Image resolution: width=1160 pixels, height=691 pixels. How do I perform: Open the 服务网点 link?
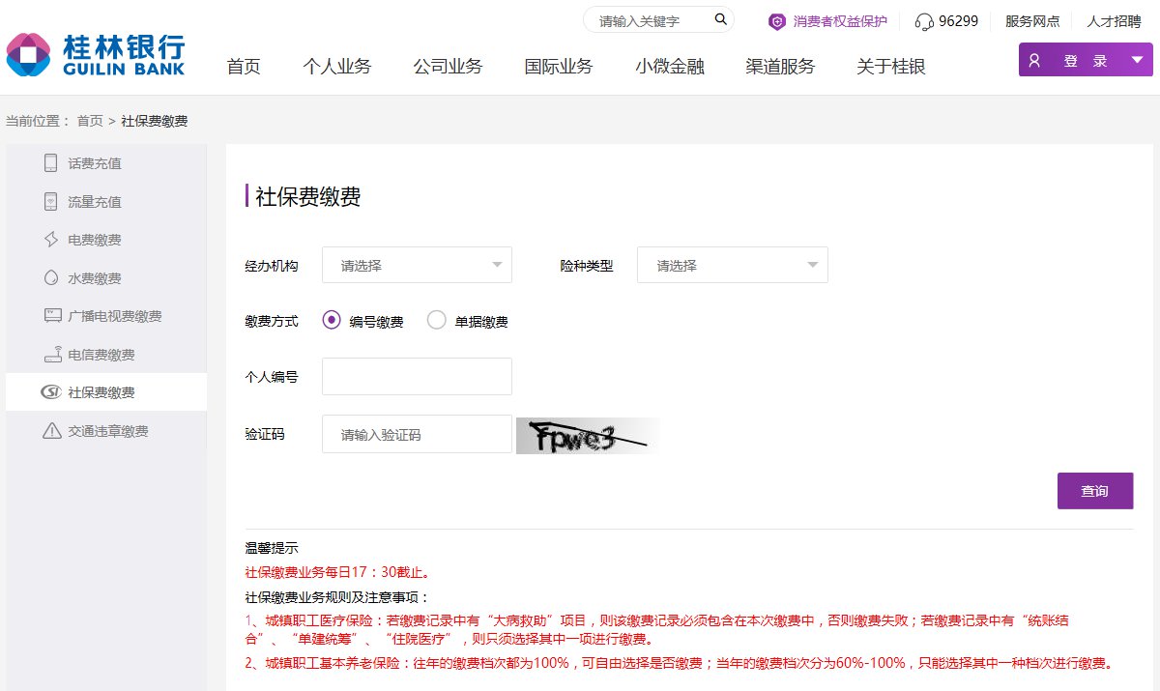click(1032, 20)
